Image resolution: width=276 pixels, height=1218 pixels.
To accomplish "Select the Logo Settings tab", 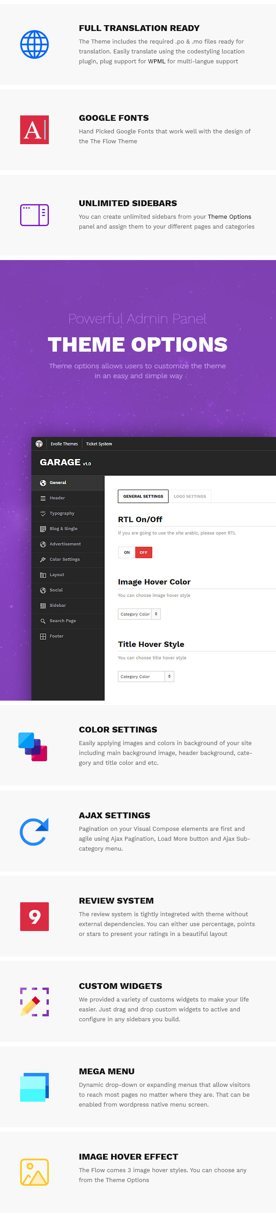I will click(x=190, y=496).
